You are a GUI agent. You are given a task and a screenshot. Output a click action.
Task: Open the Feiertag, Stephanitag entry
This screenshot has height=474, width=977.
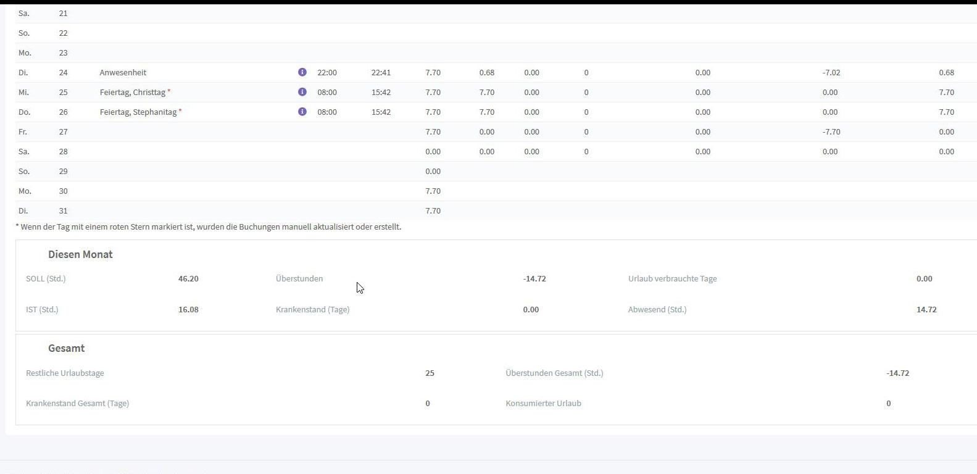click(x=138, y=112)
